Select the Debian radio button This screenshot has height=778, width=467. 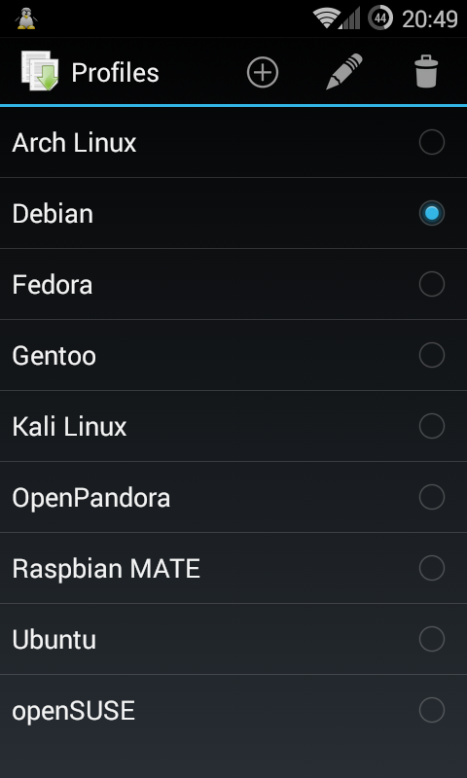(x=432, y=213)
